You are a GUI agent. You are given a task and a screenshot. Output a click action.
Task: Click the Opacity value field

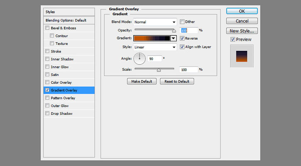click(x=189, y=30)
